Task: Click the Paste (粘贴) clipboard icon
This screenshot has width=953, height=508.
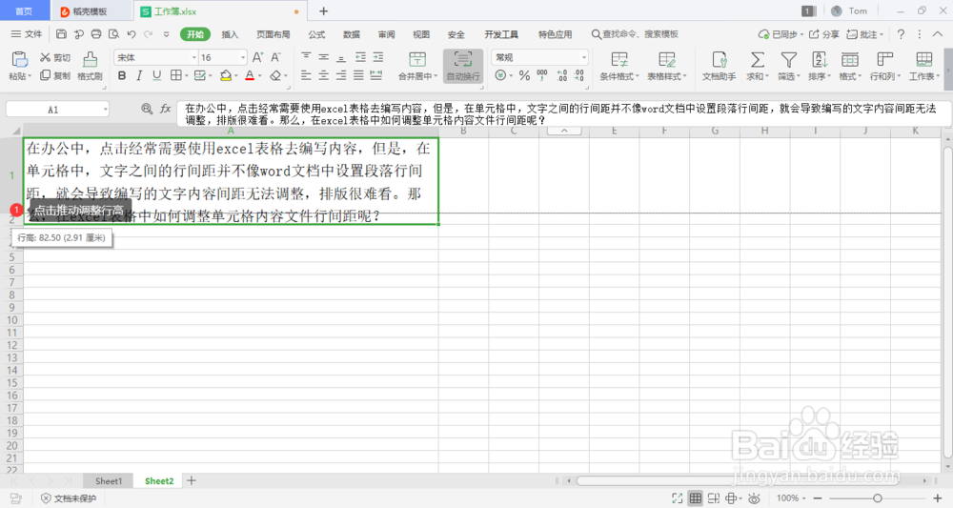Action: tap(19, 59)
